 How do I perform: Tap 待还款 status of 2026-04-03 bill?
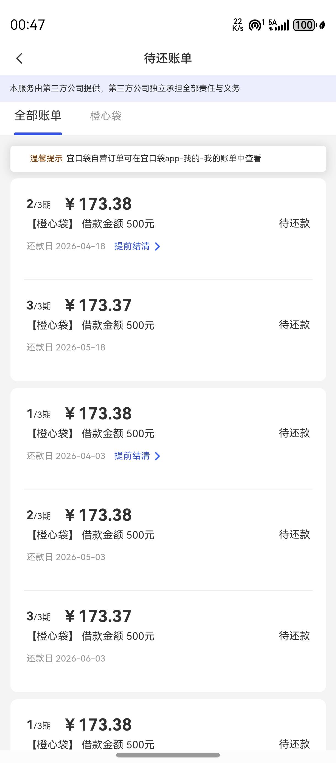[294, 433]
